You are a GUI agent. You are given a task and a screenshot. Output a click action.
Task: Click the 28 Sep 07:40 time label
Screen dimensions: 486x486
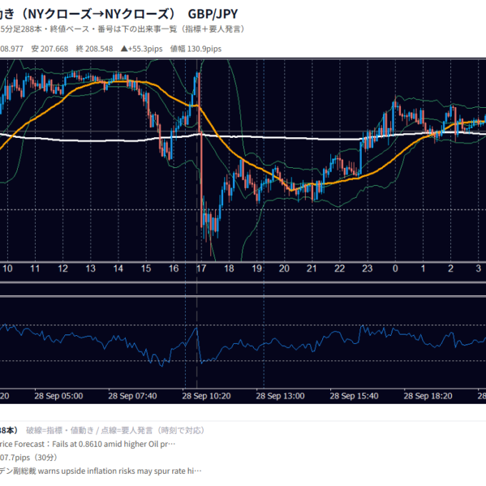(132, 396)
